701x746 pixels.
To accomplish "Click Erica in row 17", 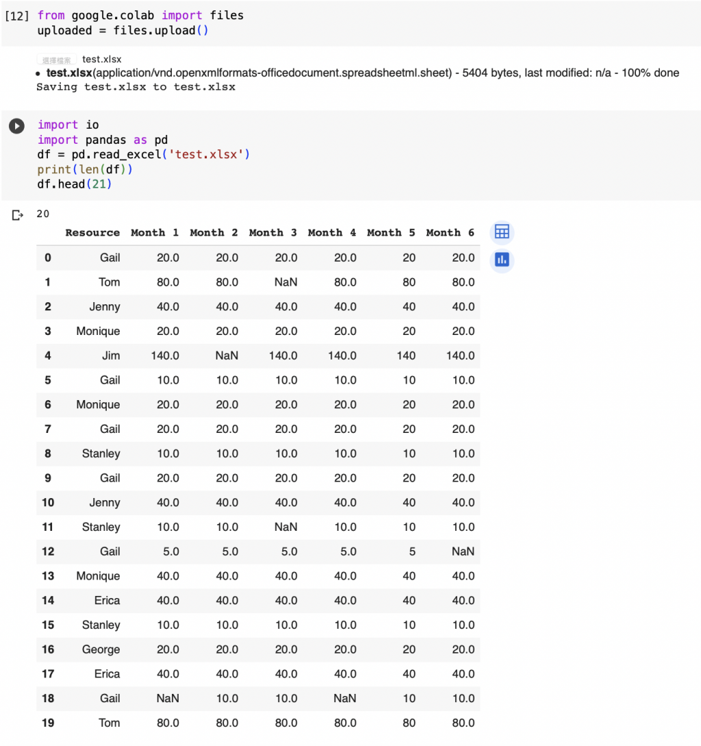I will (x=107, y=674).
